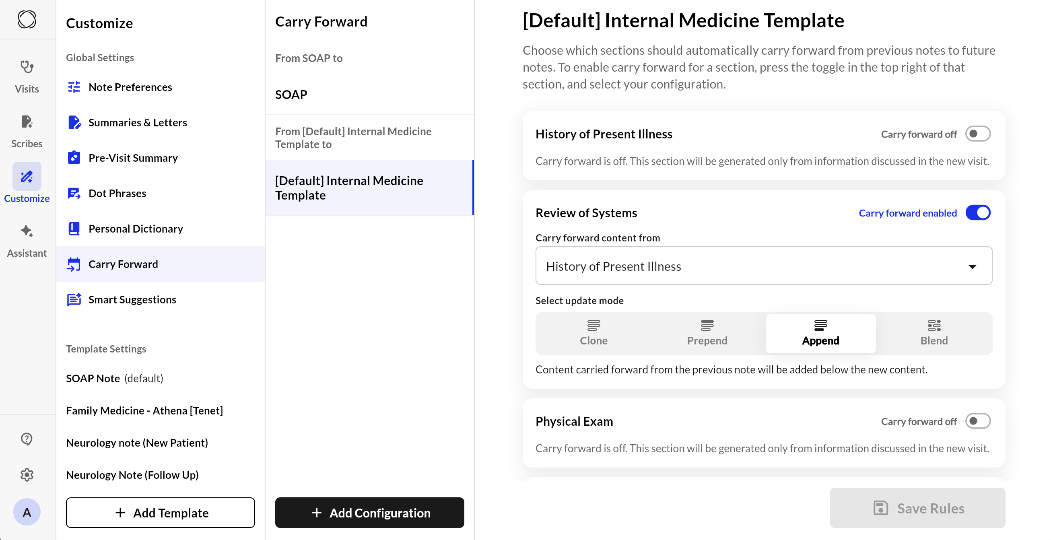
Task: Click the Personal Dictionary book icon
Action: coord(74,229)
